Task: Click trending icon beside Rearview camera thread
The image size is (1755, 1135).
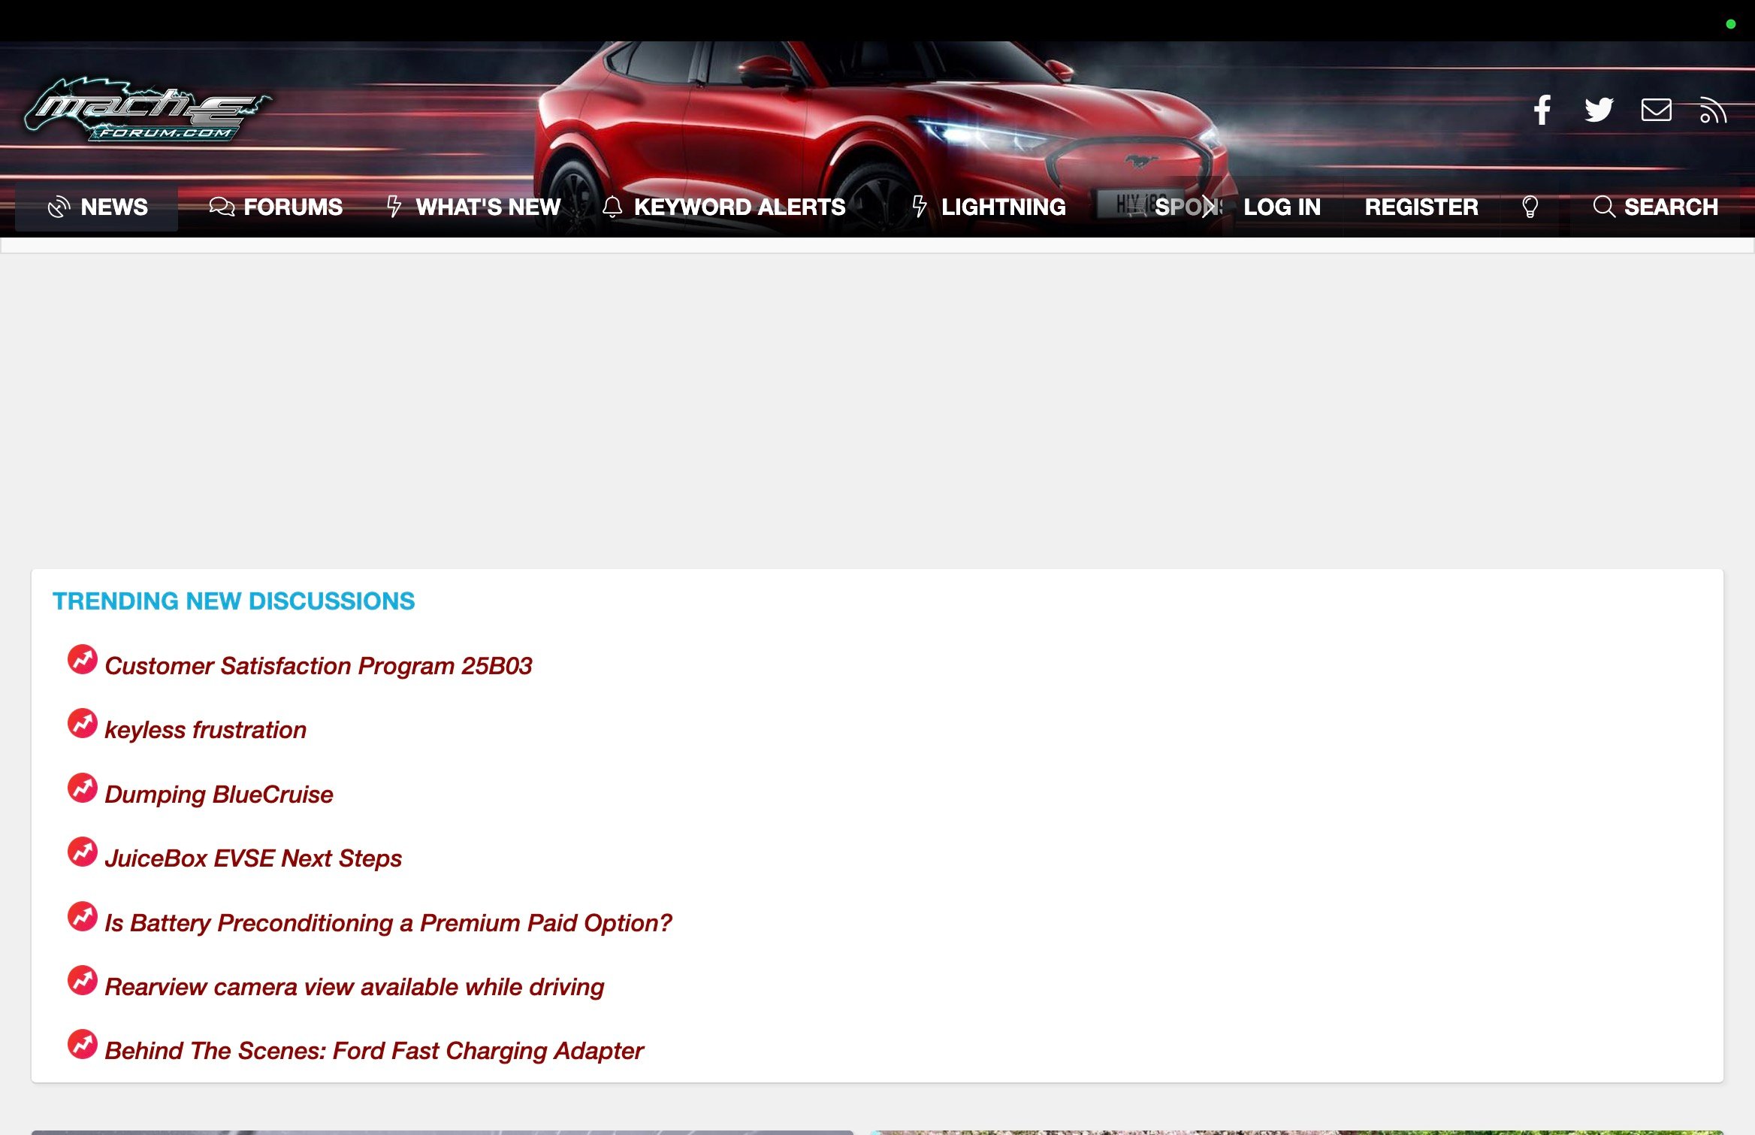Action: tap(83, 980)
